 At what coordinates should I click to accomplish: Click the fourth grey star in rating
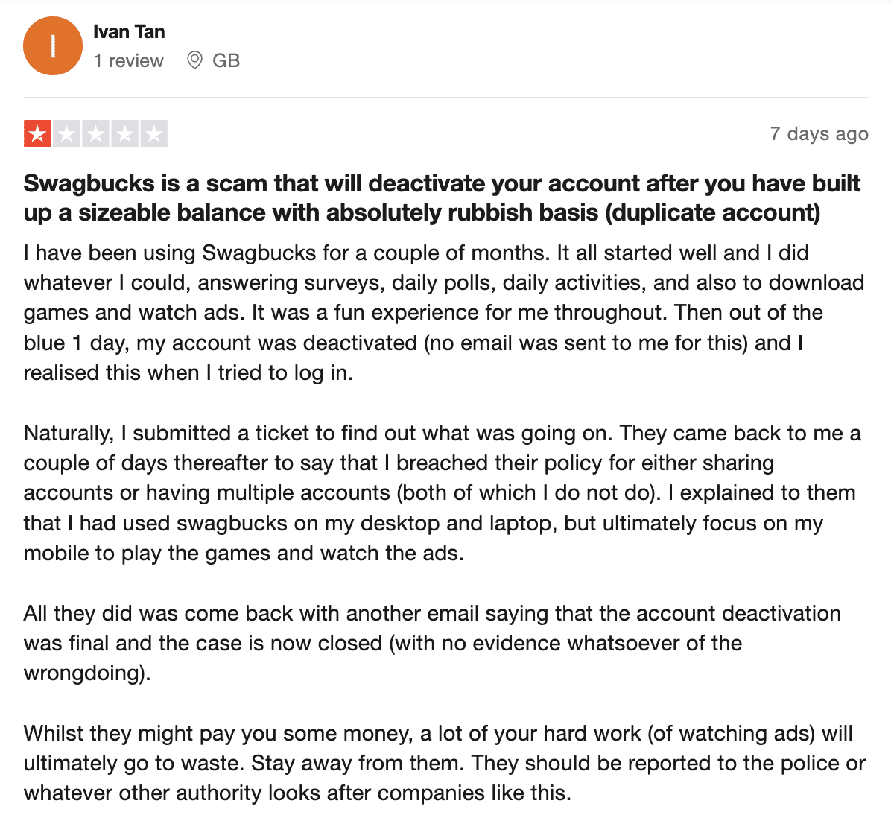point(124,134)
